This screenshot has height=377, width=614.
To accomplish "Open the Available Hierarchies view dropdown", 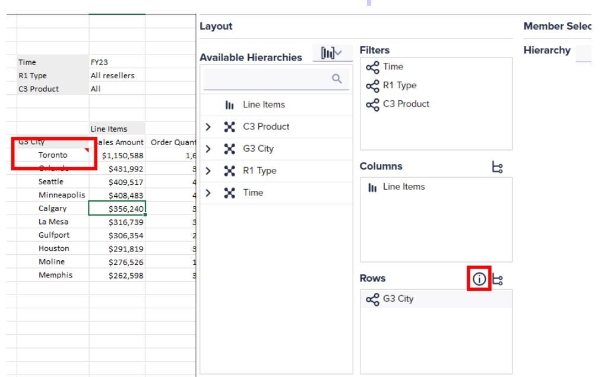I will pos(331,54).
